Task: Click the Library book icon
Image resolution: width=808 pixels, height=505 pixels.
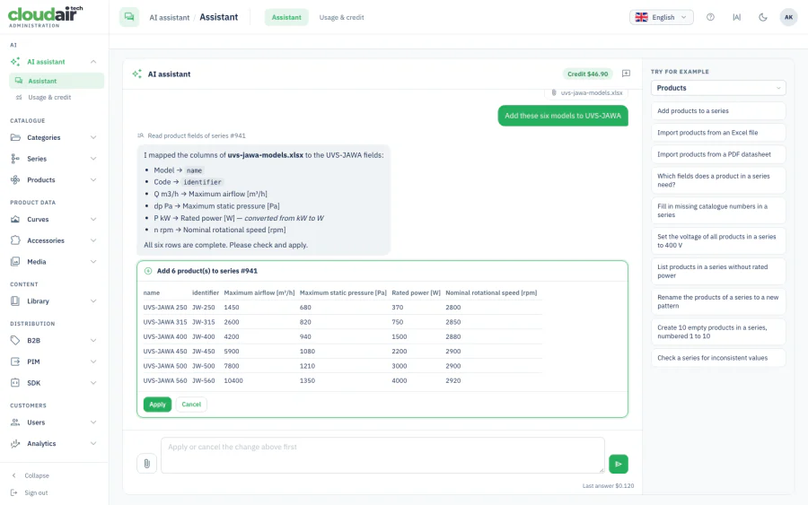Action: (15, 301)
